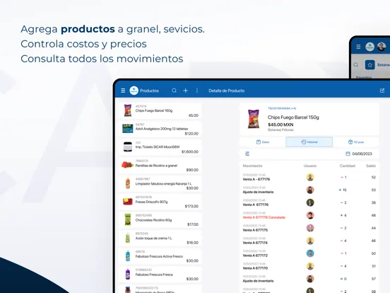Viewport: 390px width, 293px height.
Task: Open the user profile photo on second tablet
Action: click(382, 47)
